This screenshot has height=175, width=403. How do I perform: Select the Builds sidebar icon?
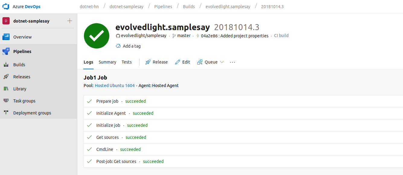click(x=6, y=65)
